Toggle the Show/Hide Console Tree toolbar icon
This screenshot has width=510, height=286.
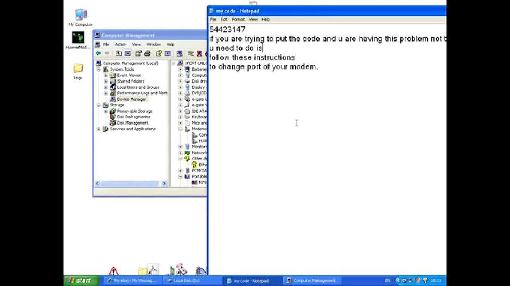tap(127, 53)
